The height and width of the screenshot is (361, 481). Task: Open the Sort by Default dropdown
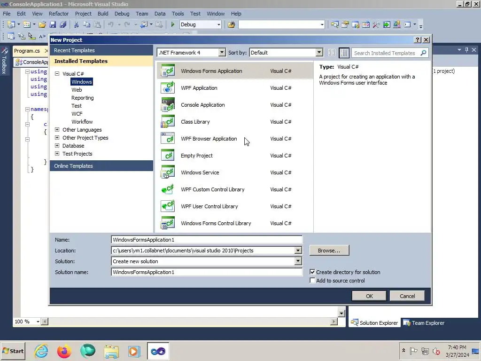pyautogui.click(x=319, y=53)
